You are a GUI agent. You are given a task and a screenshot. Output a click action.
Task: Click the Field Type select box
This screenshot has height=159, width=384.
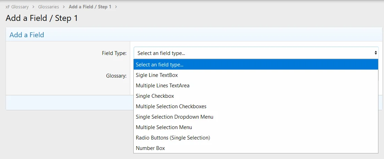tap(251, 53)
